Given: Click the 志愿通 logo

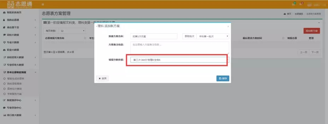Looking at the screenshot, I should tap(20, 4).
